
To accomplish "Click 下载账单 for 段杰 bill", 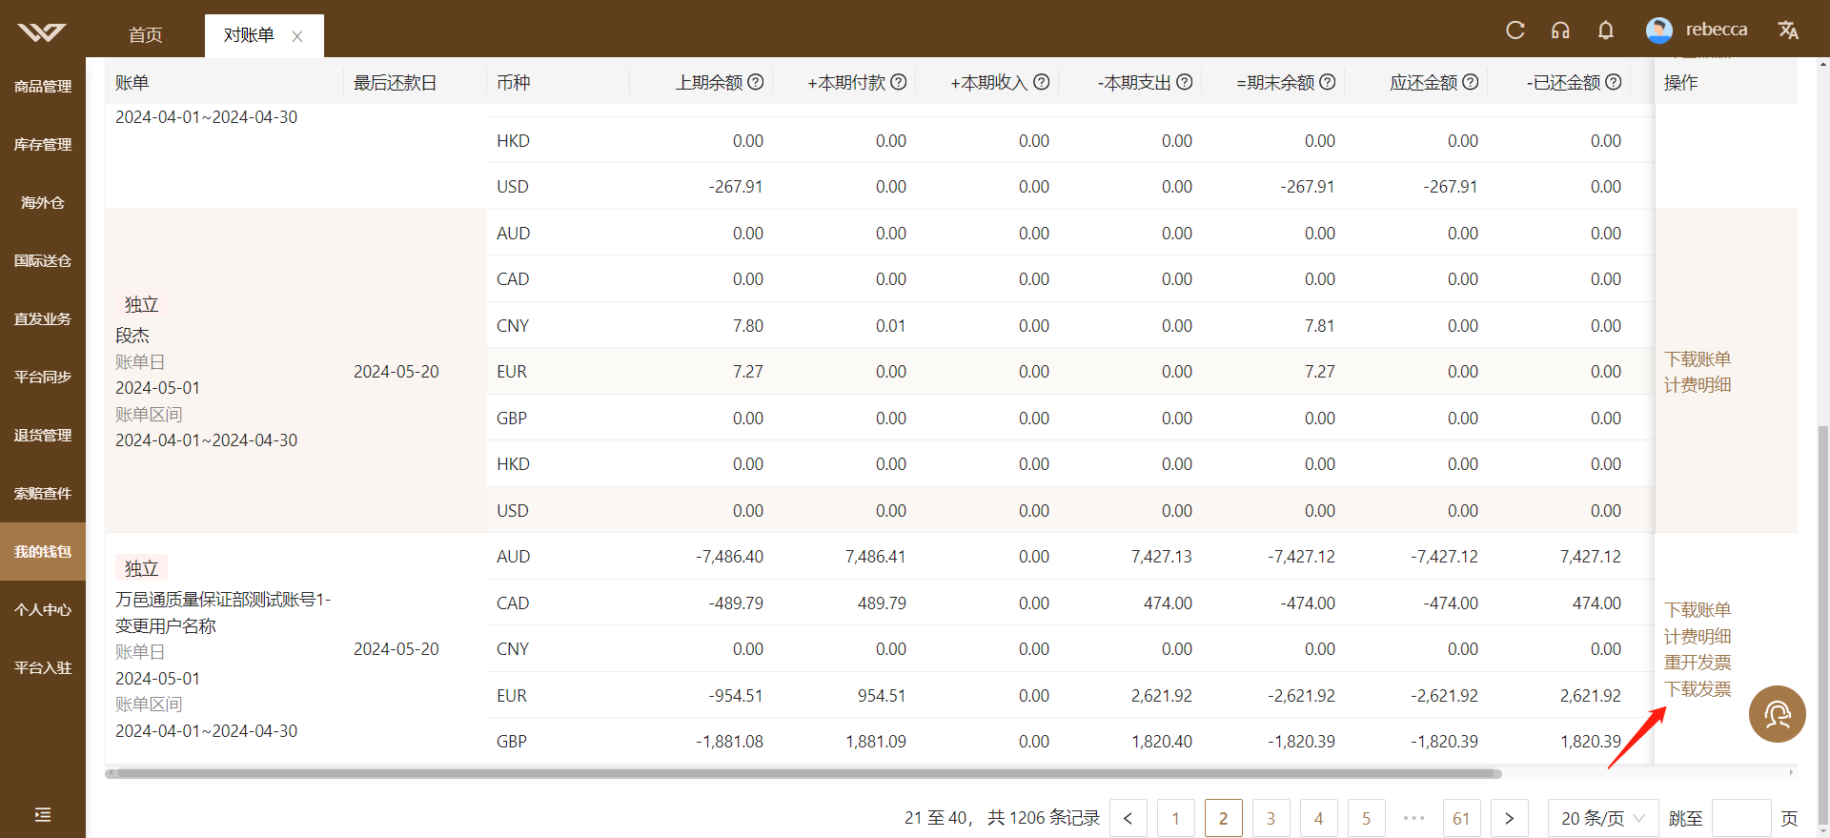I will pos(1698,359).
